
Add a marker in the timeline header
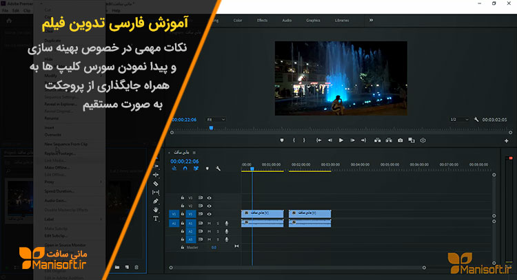point(207,169)
